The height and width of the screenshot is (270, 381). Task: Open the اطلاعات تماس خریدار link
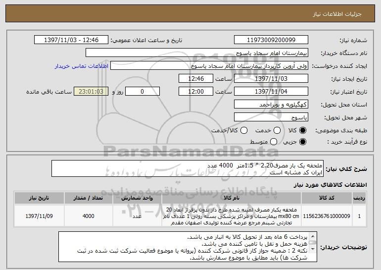point(82,66)
